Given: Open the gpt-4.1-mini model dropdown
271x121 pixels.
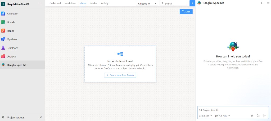Looking at the screenshot, I should (x=222, y=116).
